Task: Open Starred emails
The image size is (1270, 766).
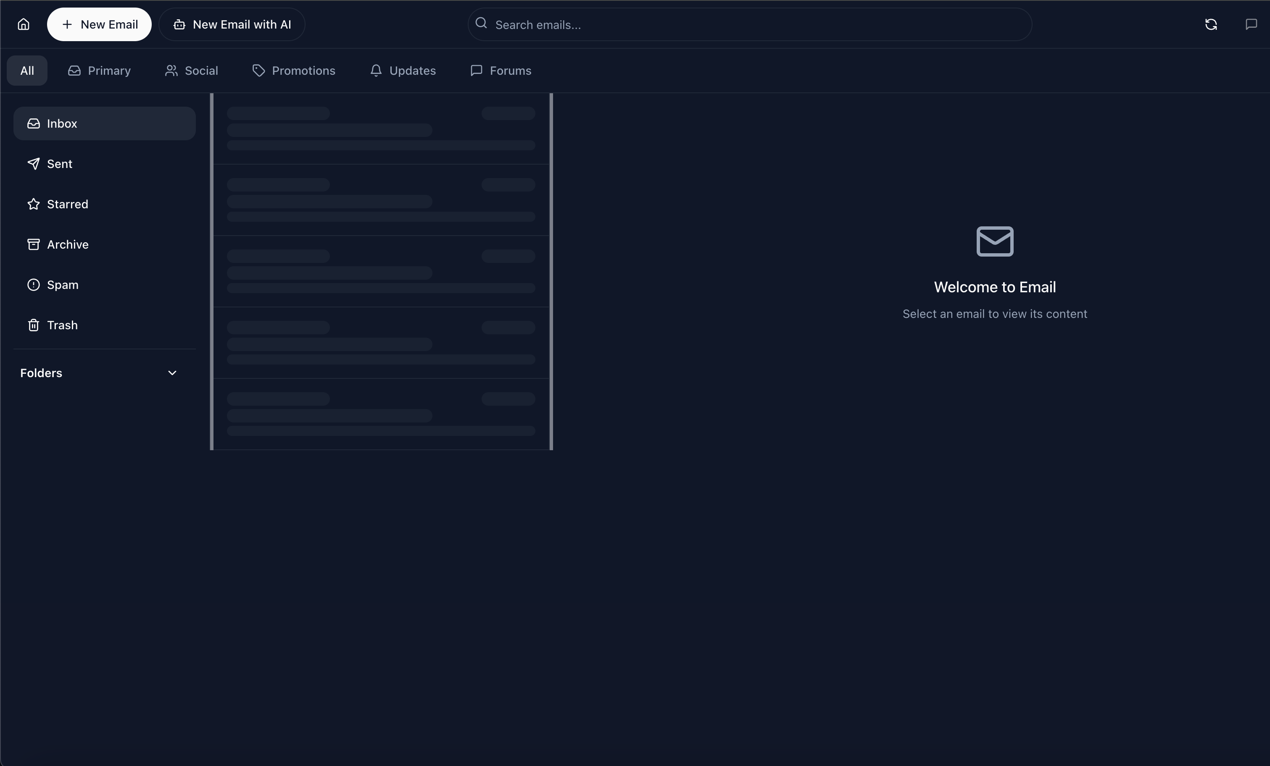Action: (67, 204)
